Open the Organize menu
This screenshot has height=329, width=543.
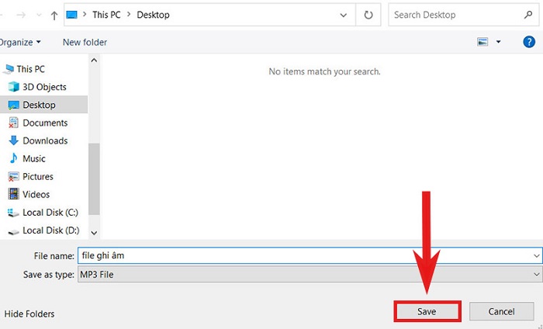coord(19,42)
